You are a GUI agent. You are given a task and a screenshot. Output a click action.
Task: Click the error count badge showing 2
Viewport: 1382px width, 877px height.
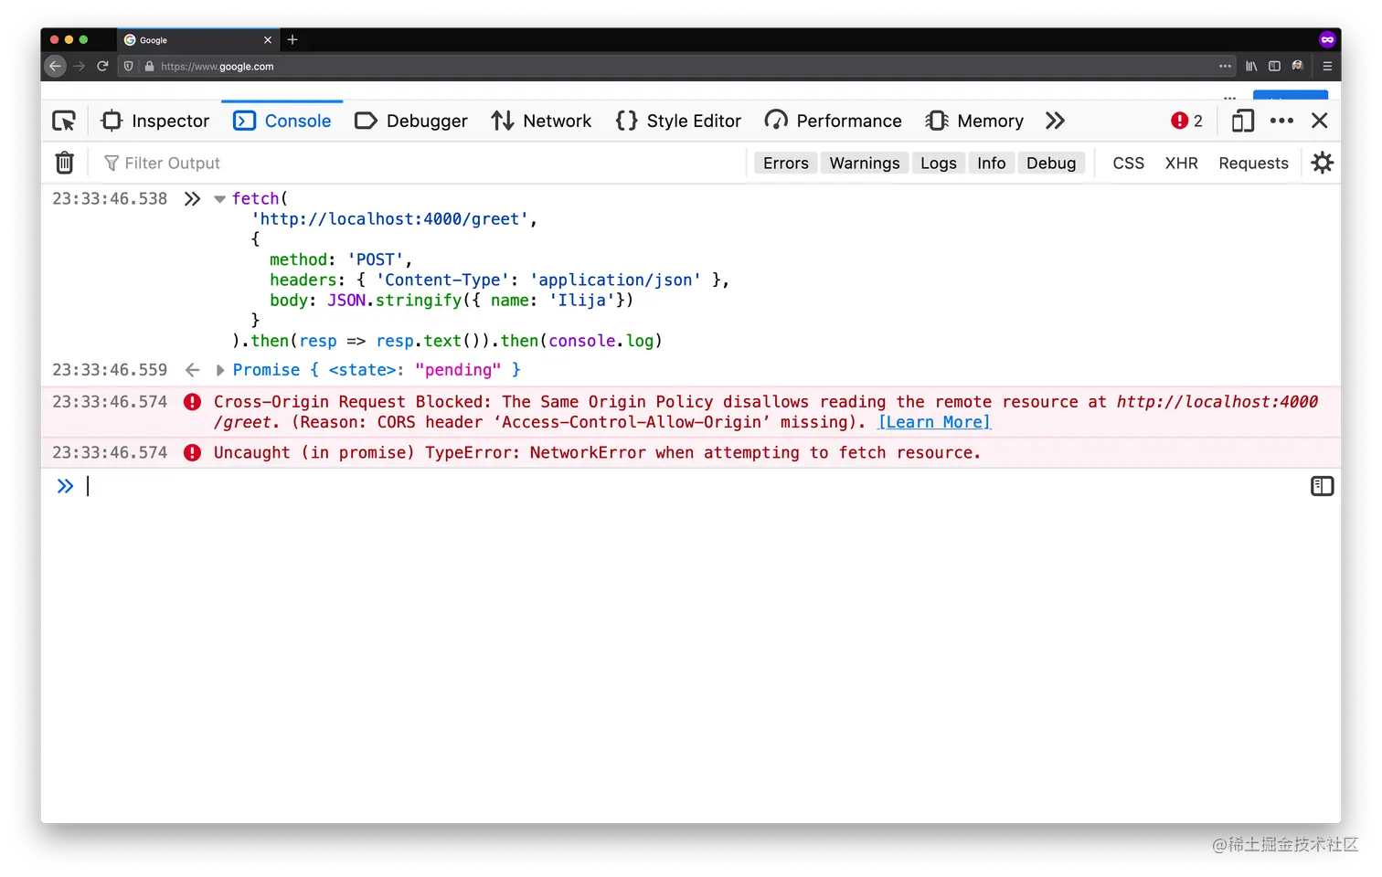tap(1186, 121)
